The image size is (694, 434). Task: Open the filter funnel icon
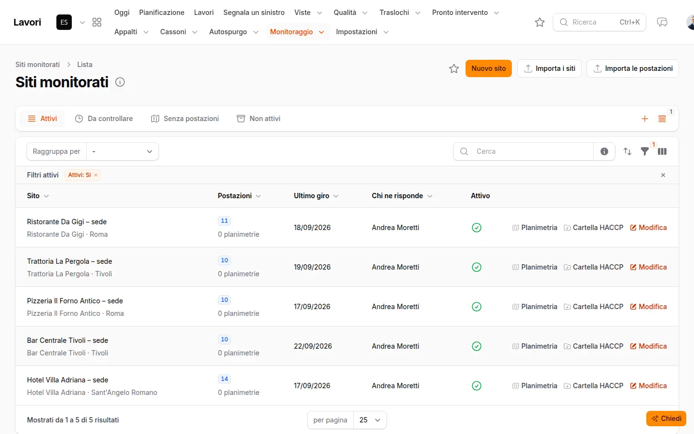(645, 151)
